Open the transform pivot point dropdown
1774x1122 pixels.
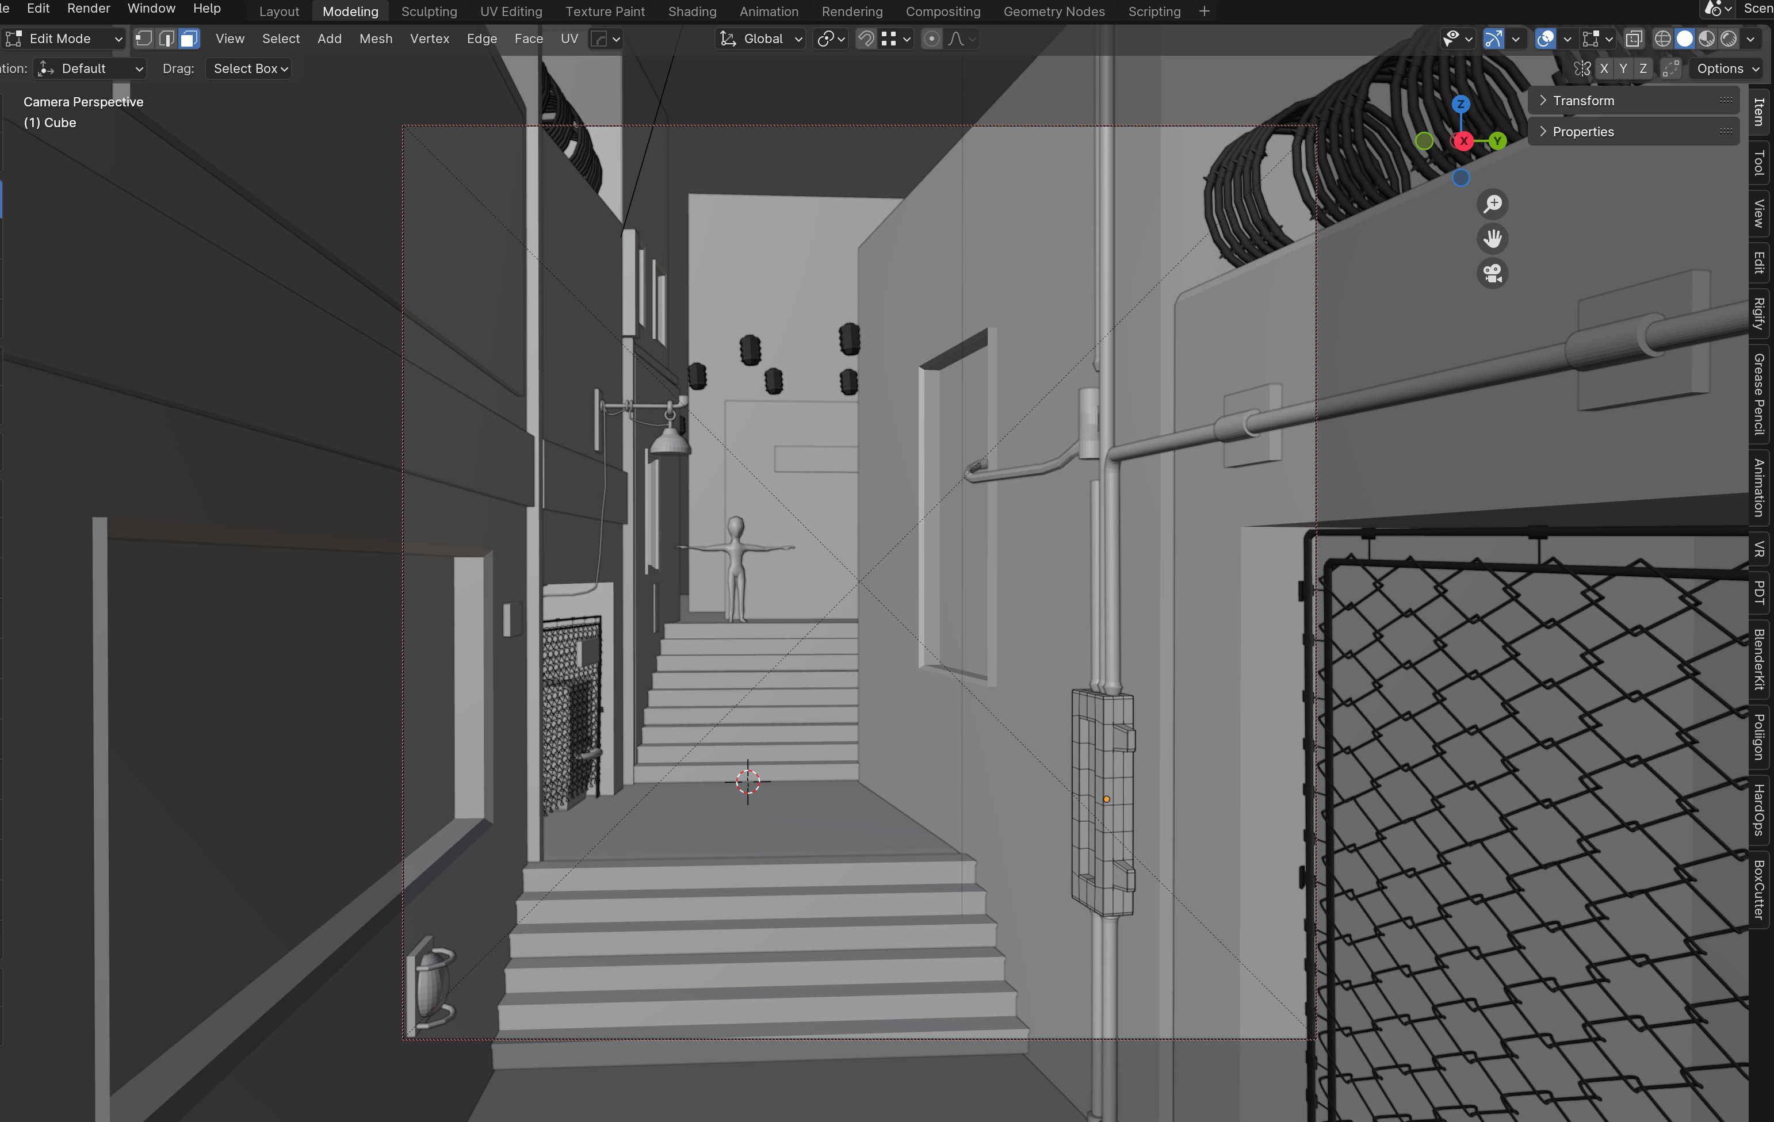point(831,39)
